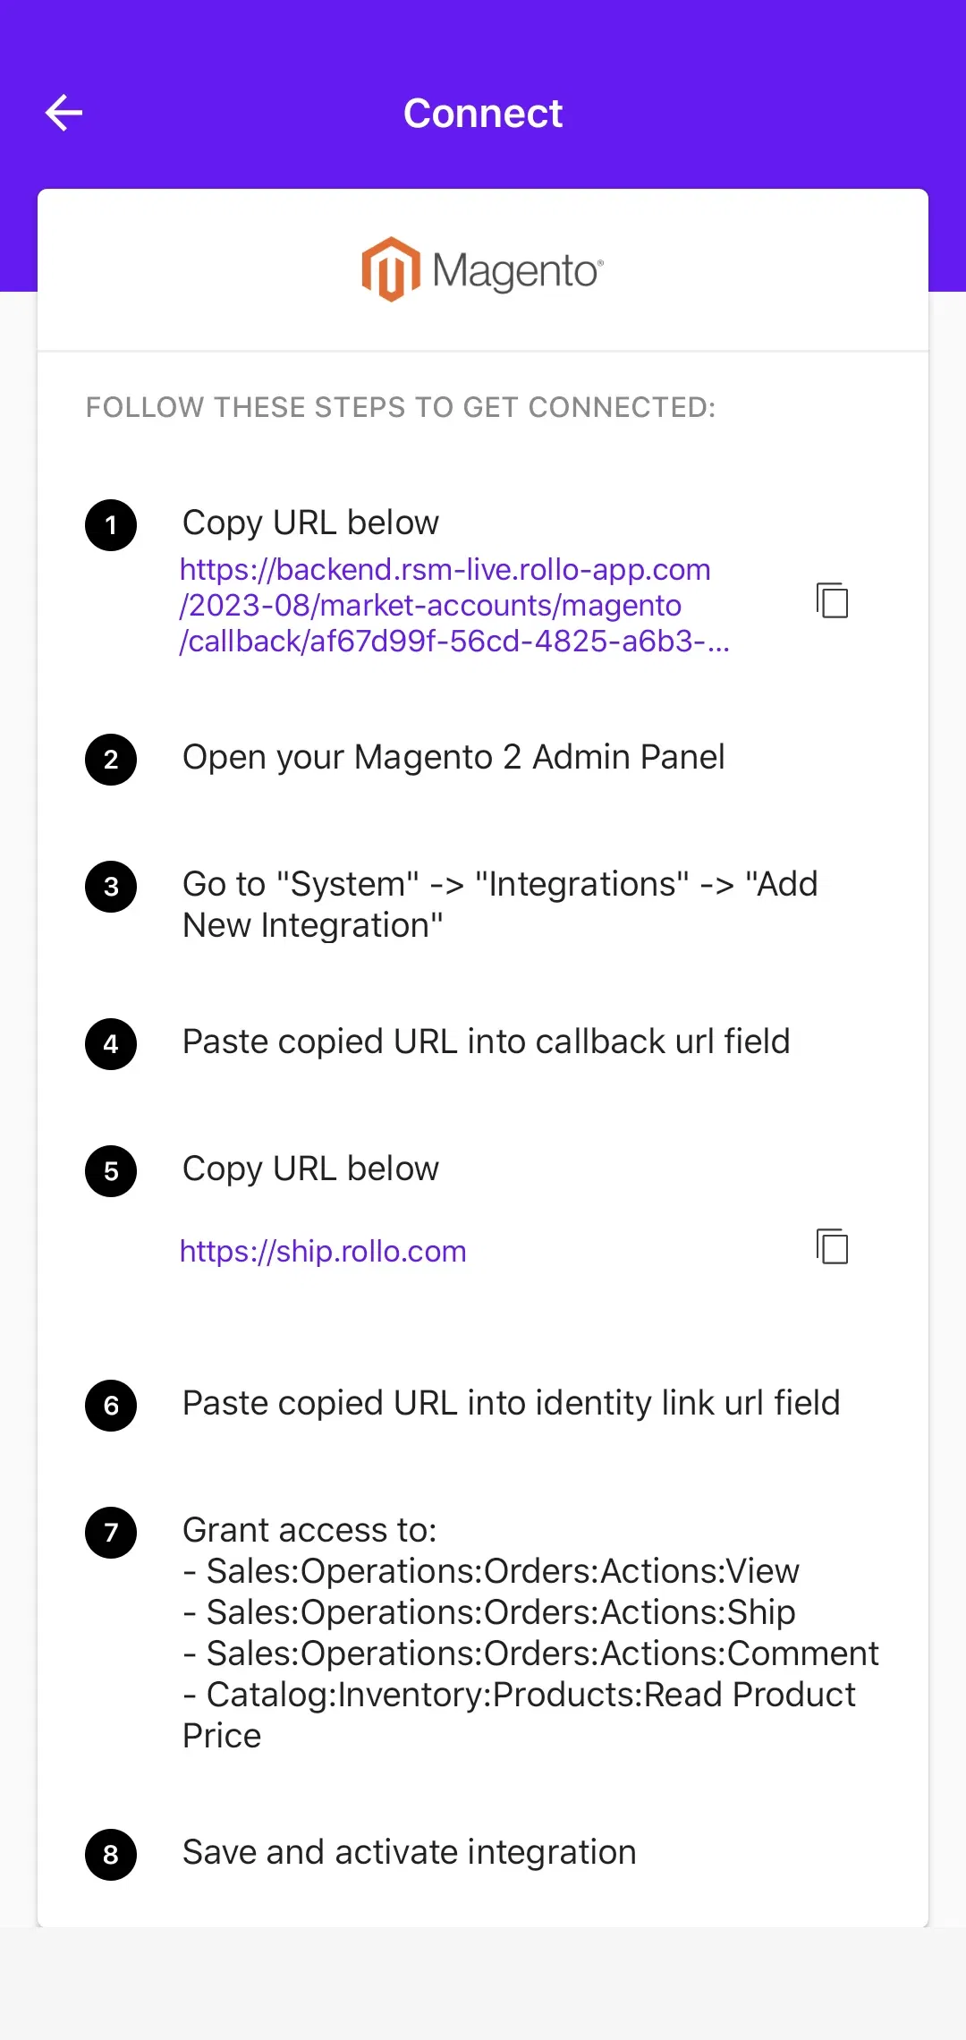Open the https://ship.rollo.com link
This screenshot has height=2040, width=966.
click(x=323, y=1251)
